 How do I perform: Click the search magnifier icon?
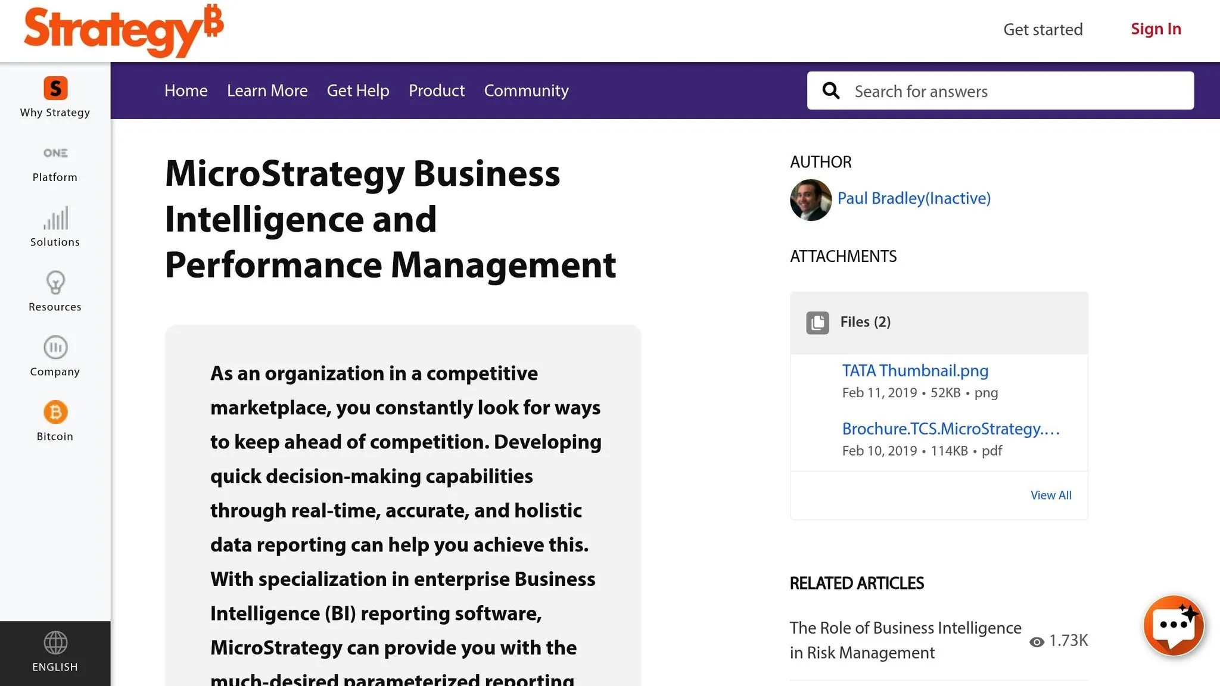click(831, 91)
